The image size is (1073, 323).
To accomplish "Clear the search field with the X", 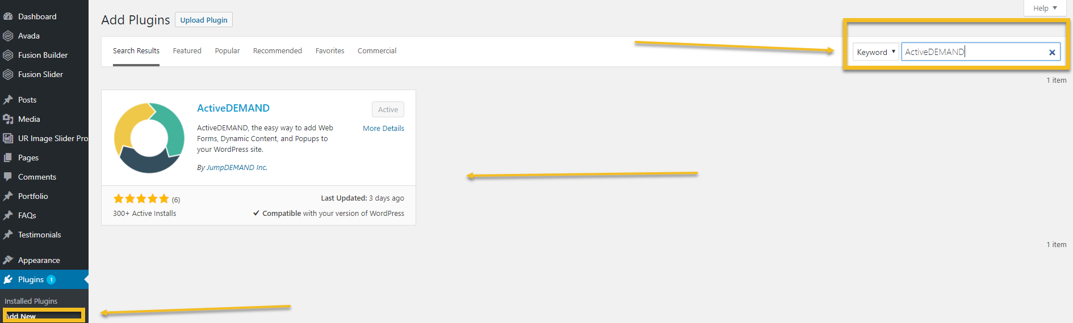I will click(1052, 52).
